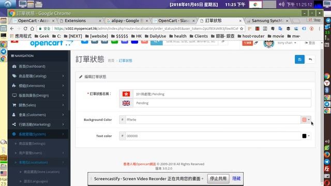Open the apps shortcut in bookmarks bar
The width and height of the screenshot is (331, 186).
(x=21, y=36)
